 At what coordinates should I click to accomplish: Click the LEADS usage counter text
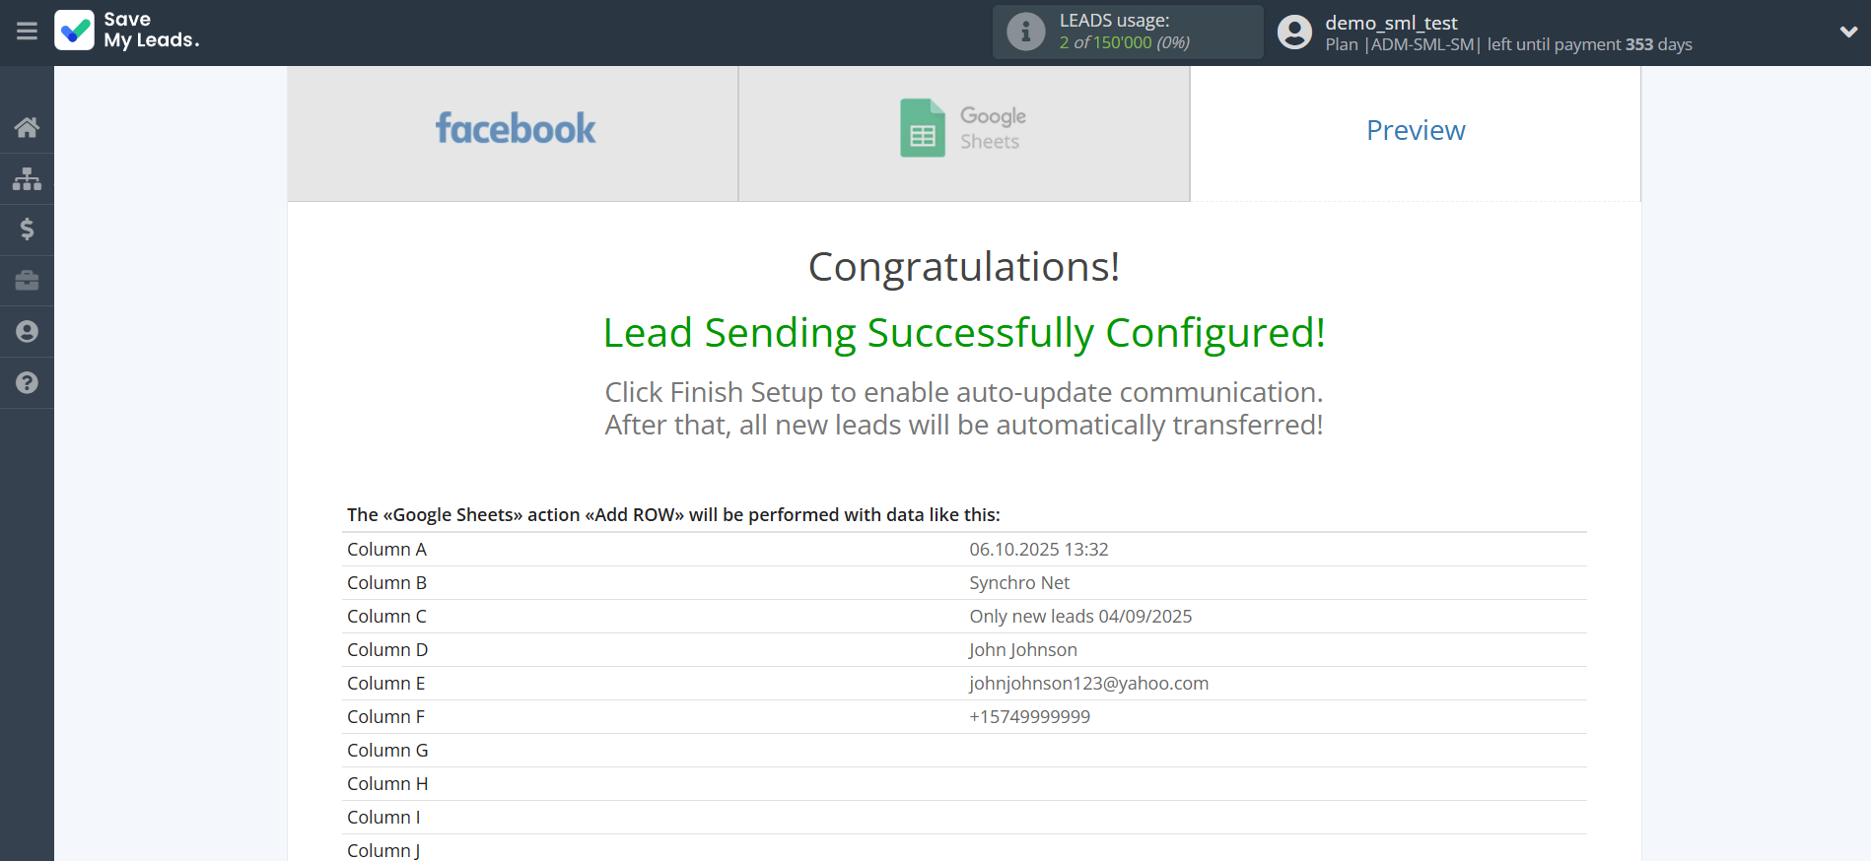coord(1124,42)
